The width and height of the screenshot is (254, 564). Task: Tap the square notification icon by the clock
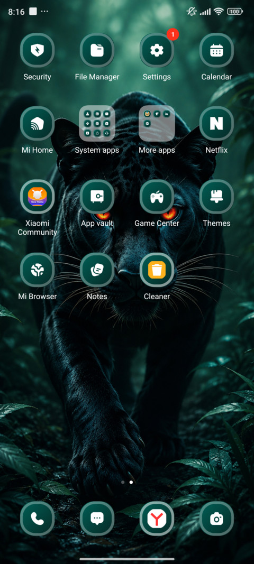[33, 12]
